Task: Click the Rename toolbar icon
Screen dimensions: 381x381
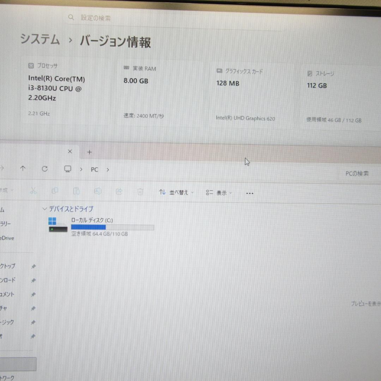Action: pyautogui.click(x=98, y=192)
